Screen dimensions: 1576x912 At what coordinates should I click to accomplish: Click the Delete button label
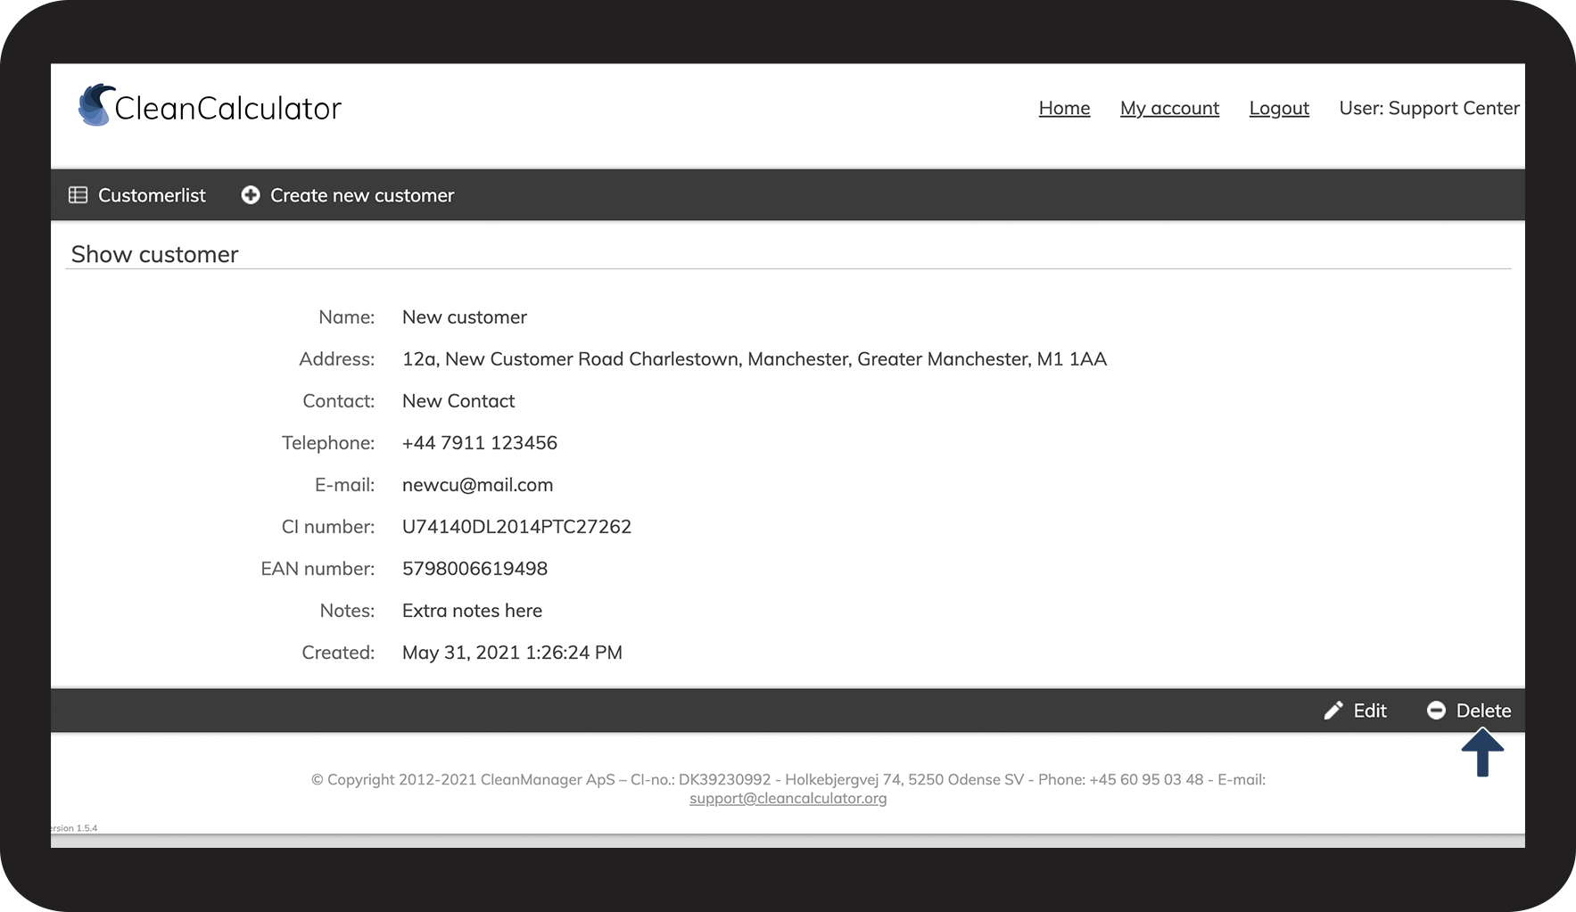click(x=1483, y=711)
